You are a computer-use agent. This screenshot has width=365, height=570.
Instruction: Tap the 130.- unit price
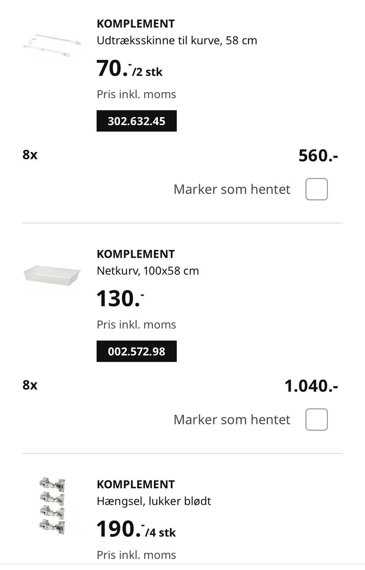(x=120, y=299)
